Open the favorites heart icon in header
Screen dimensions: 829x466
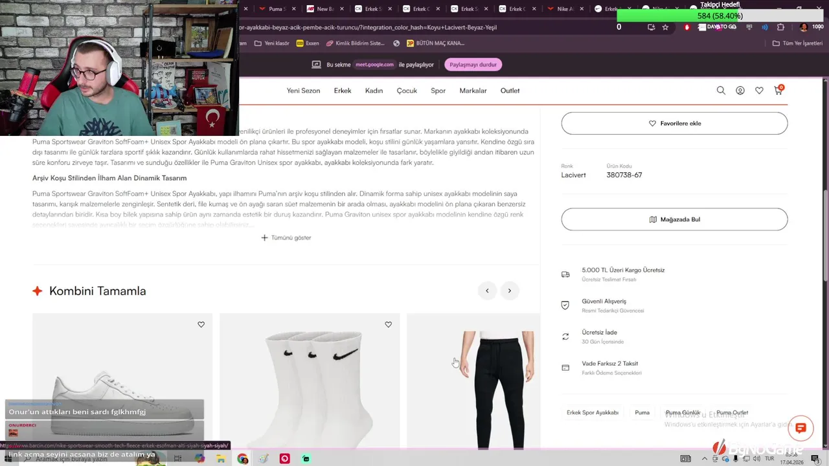759,91
